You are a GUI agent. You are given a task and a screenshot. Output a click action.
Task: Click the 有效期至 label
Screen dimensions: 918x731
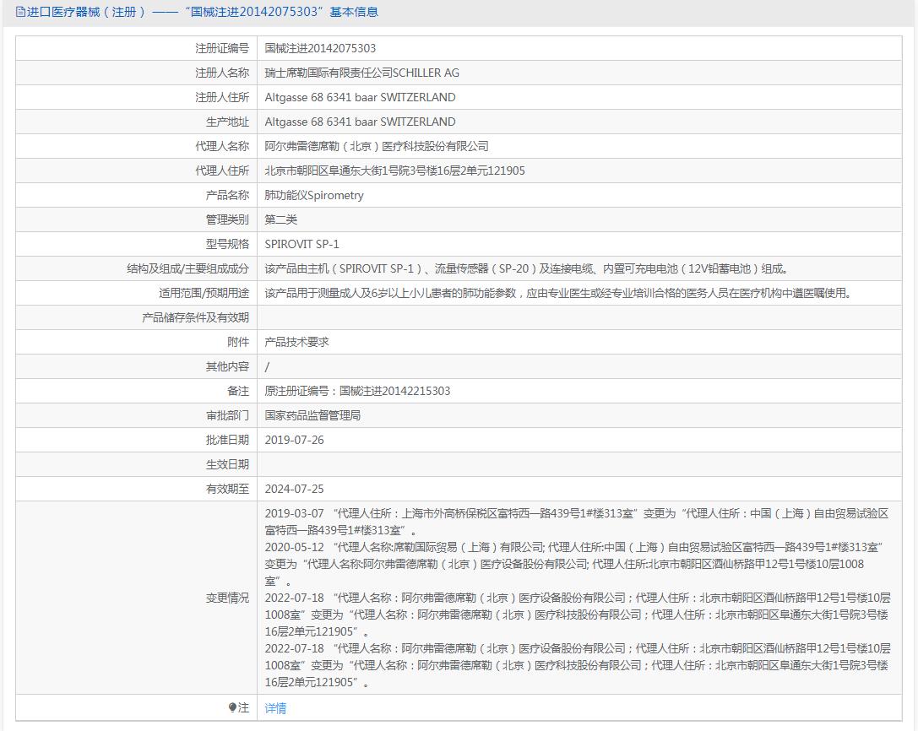227,490
